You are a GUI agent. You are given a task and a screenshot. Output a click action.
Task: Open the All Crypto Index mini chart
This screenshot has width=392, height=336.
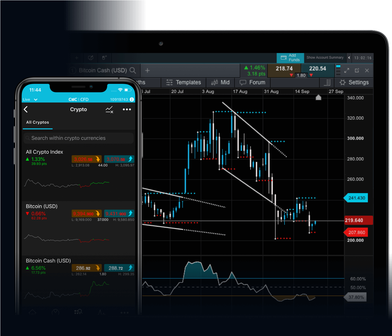click(67, 183)
